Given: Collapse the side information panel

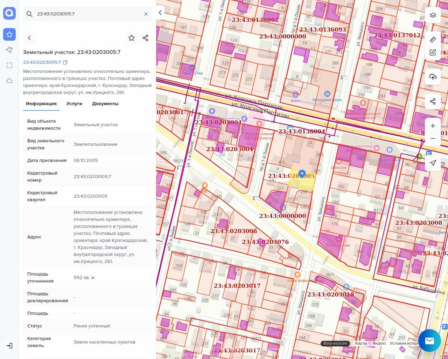Looking at the screenshot, I should click(160, 13).
